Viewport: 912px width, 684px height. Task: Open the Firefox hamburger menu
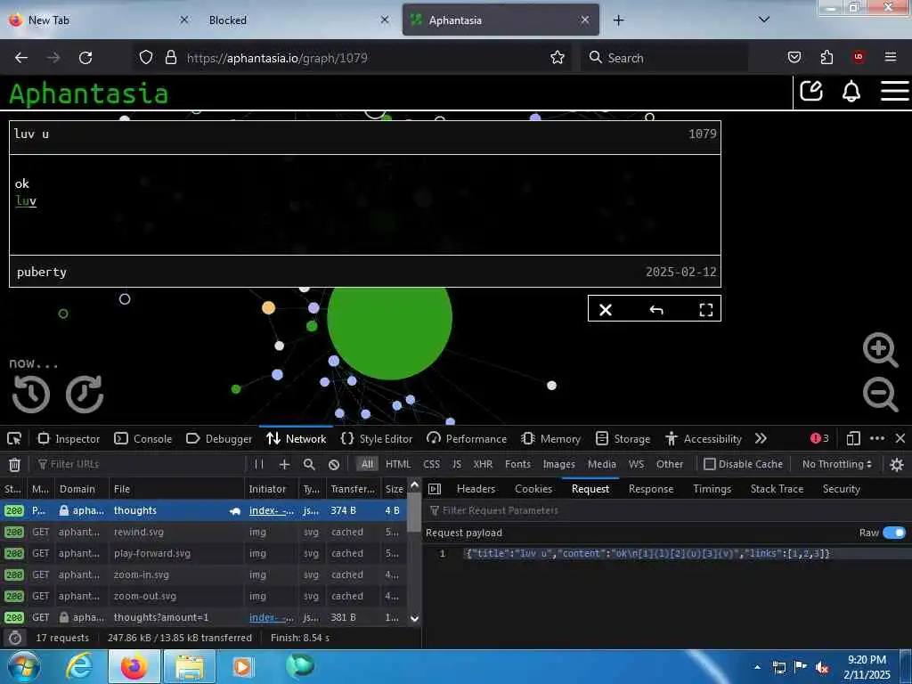click(891, 57)
